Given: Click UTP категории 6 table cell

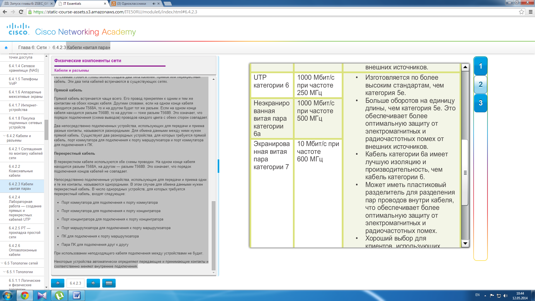Looking at the screenshot, I should click(272, 85).
